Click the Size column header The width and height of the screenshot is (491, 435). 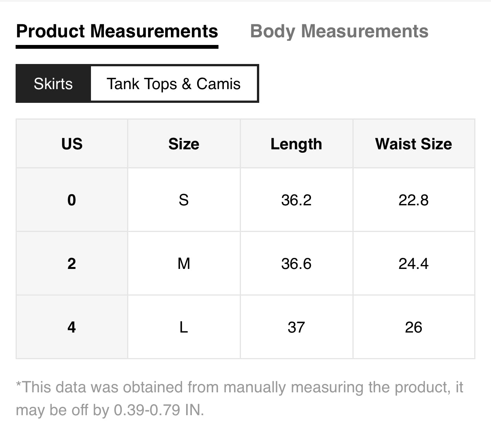[x=184, y=144]
